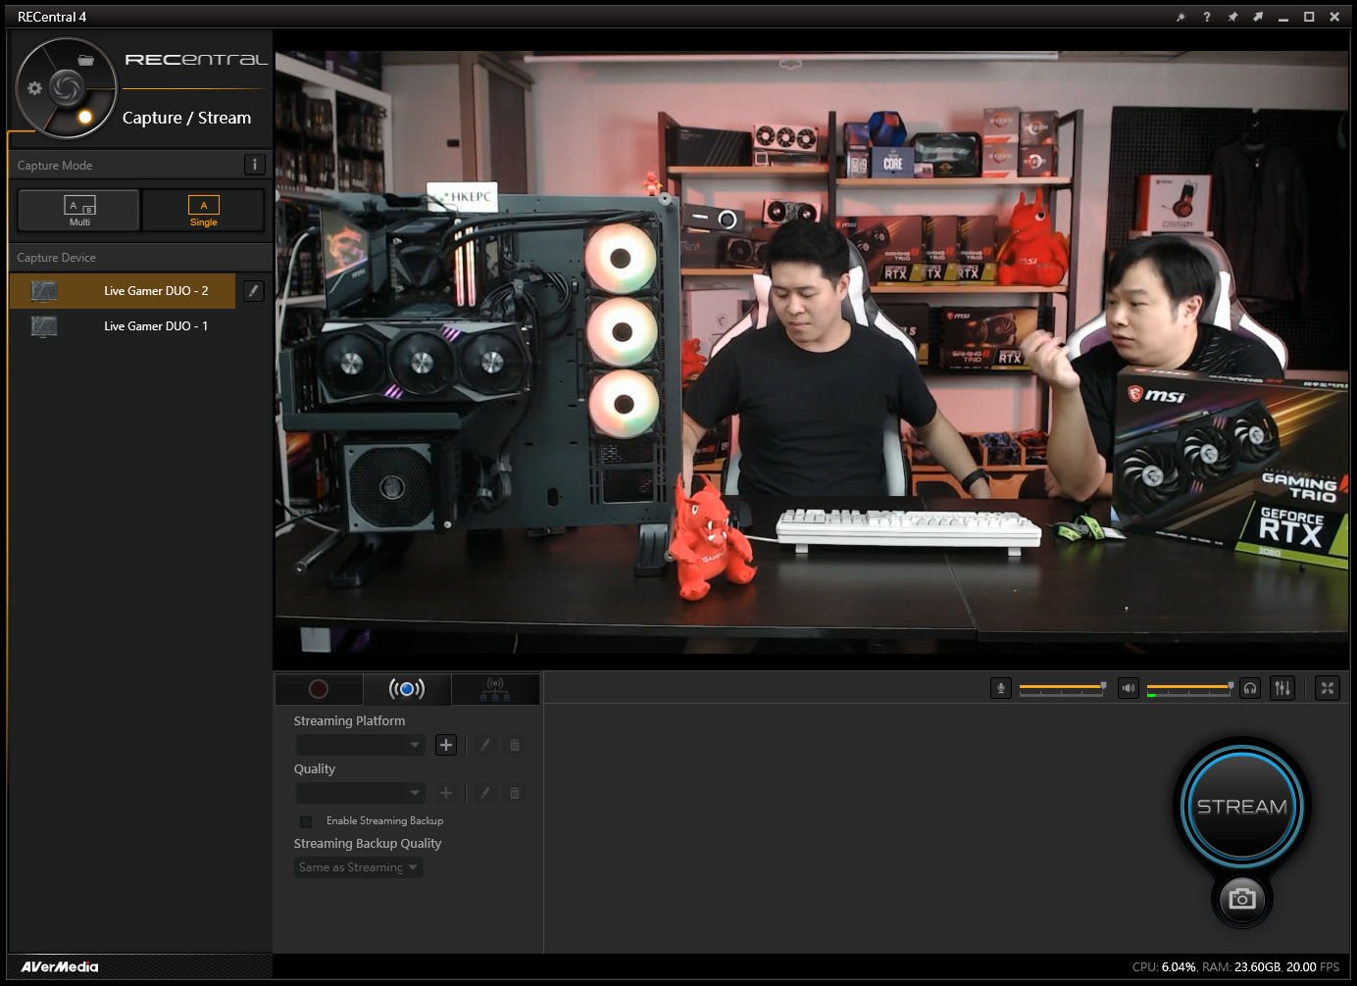This screenshot has width=1357, height=986.
Task: Click the video preview area
Action: pyautogui.click(x=812, y=353)
